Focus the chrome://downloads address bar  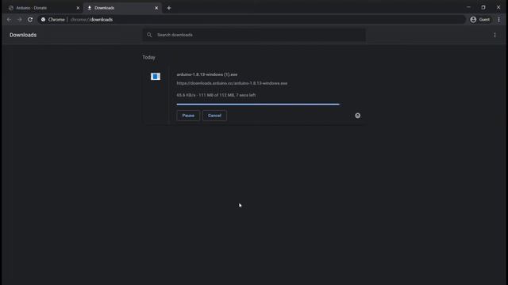point(252,20)
